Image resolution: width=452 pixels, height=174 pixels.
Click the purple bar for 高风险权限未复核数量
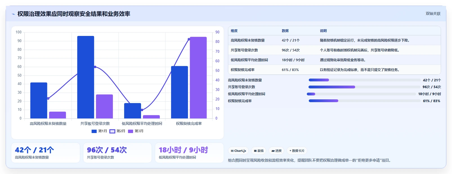coord(57,115)
